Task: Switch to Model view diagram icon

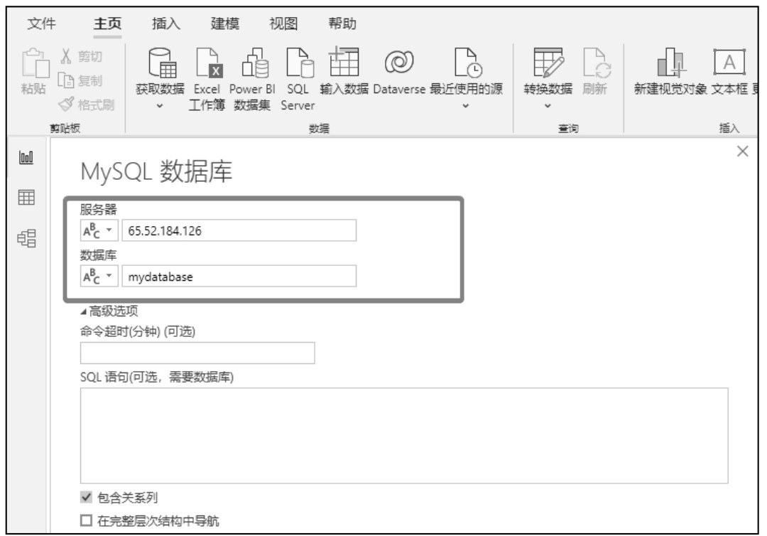Action: click(26, 238)
